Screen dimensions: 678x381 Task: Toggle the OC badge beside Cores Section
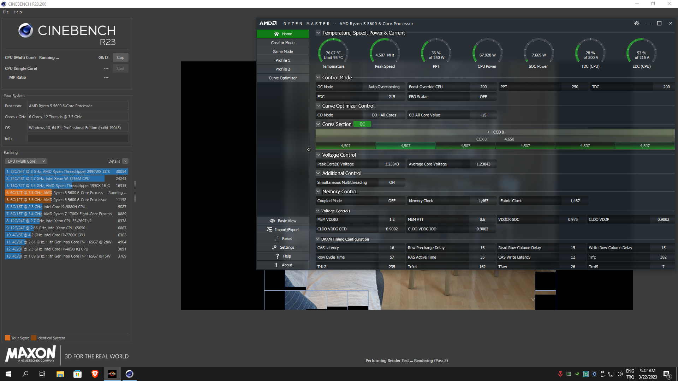pyautogui.click(x=362, y=124)
